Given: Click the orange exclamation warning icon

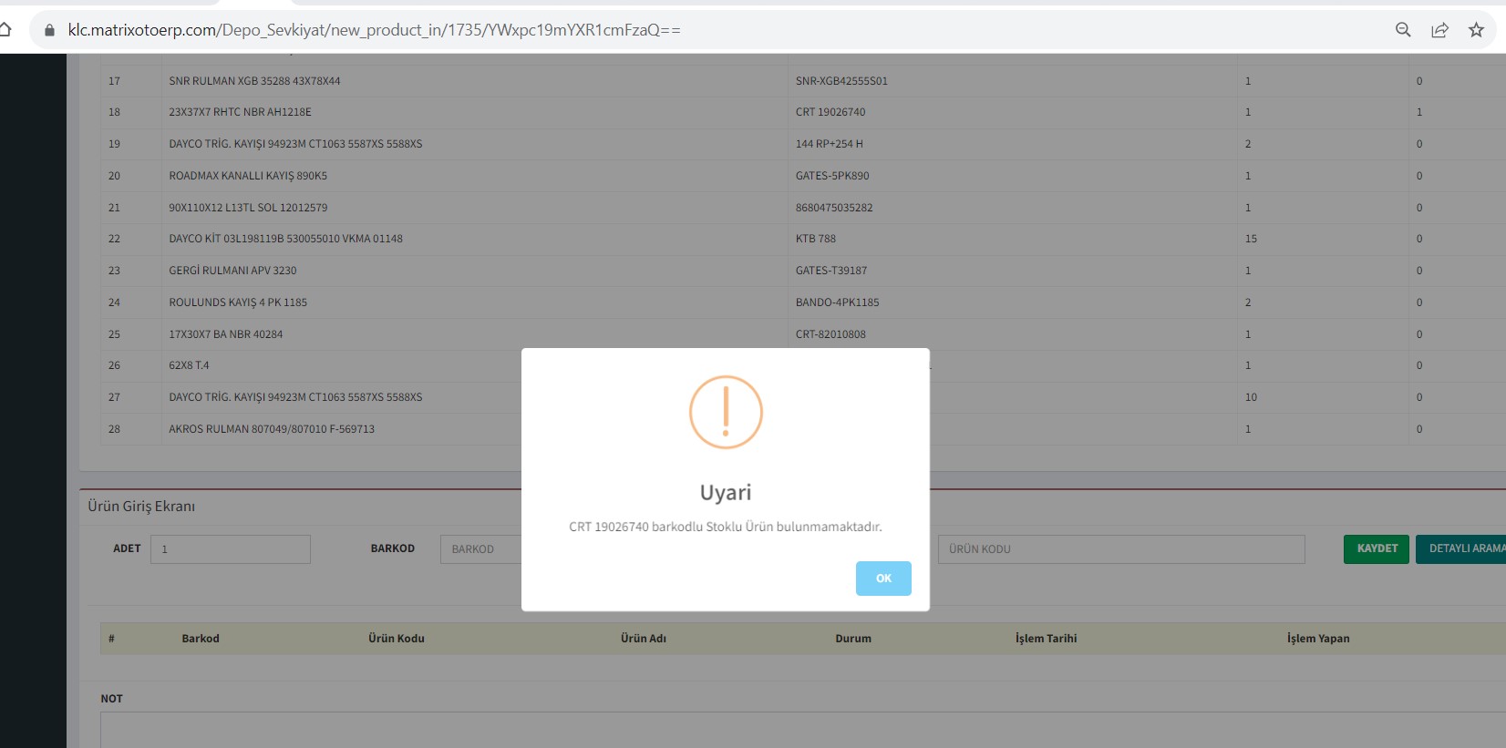Looking at the screenshot, I should [x=726, y=412].
